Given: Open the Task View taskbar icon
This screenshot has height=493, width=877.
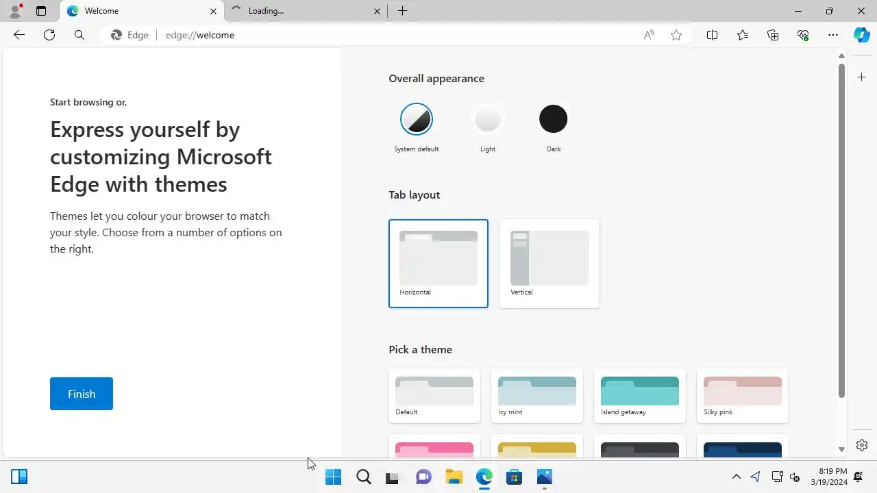Looking at the screenshot, I should [x=392, y=477].
